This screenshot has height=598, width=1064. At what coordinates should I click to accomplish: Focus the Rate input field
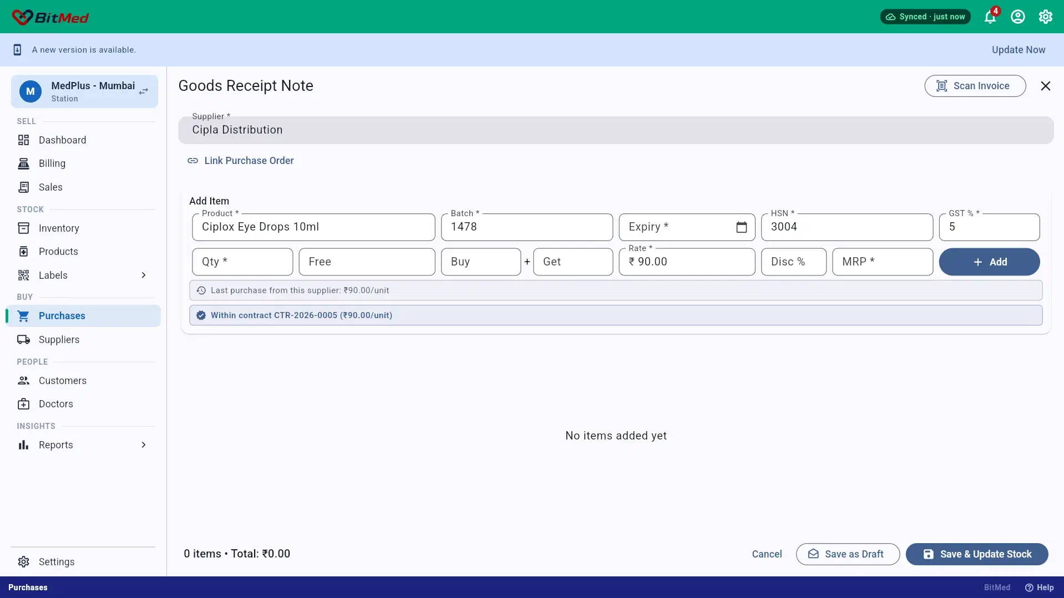tap(687, 262)
